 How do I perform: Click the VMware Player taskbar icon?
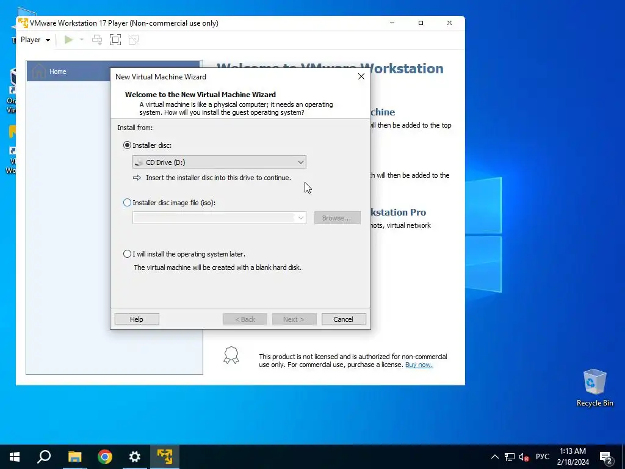click(x=165, y=457)
